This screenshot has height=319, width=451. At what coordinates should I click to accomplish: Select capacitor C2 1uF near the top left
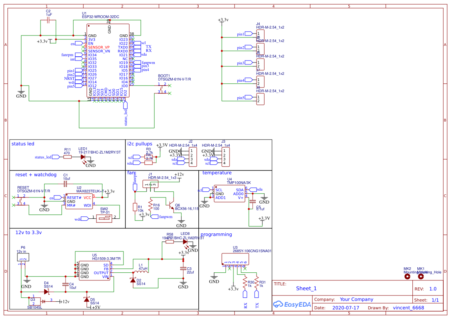[47, 19]
